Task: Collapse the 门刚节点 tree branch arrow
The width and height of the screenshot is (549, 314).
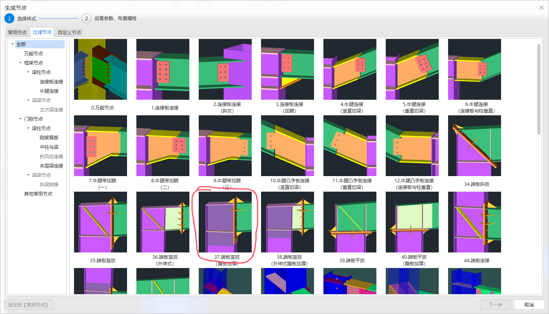Action: 20,119
